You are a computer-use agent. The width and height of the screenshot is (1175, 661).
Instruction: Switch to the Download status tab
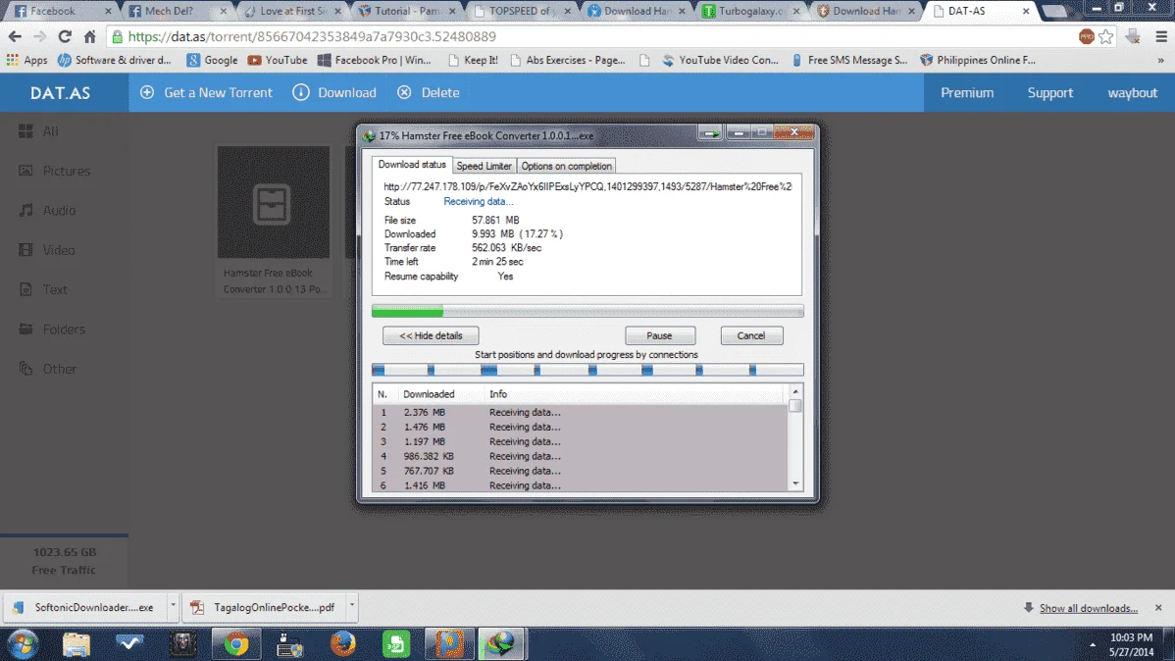tap(411, 165)
